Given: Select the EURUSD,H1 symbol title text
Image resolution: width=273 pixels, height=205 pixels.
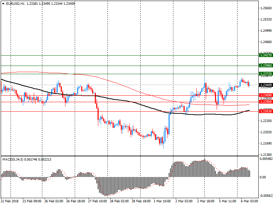Looking at the screenshot, I should [x=15, y=3].
